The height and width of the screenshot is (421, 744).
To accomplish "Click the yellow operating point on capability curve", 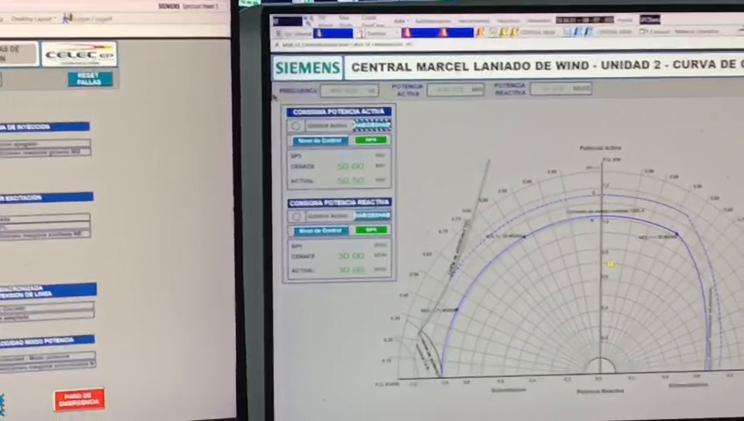I will click(x=611, y=264).
